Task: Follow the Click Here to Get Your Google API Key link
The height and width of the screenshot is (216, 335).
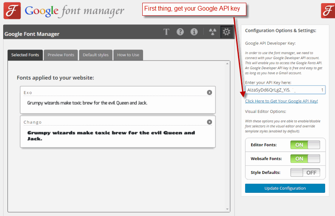Action: [x=281, y=101]
